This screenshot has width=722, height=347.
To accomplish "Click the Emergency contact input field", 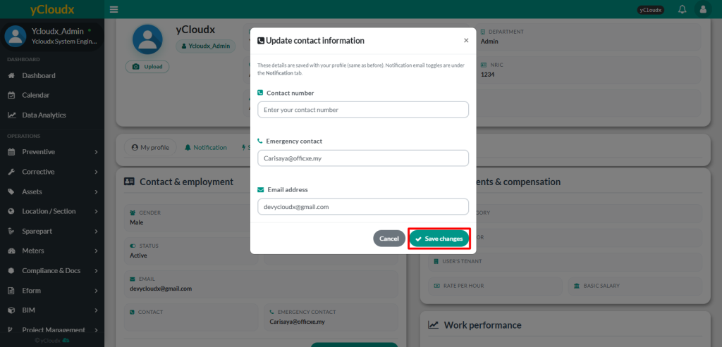I will tap(363, 158).
